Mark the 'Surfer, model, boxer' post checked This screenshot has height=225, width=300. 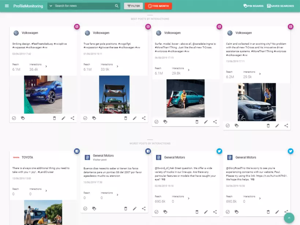[157, 122]
